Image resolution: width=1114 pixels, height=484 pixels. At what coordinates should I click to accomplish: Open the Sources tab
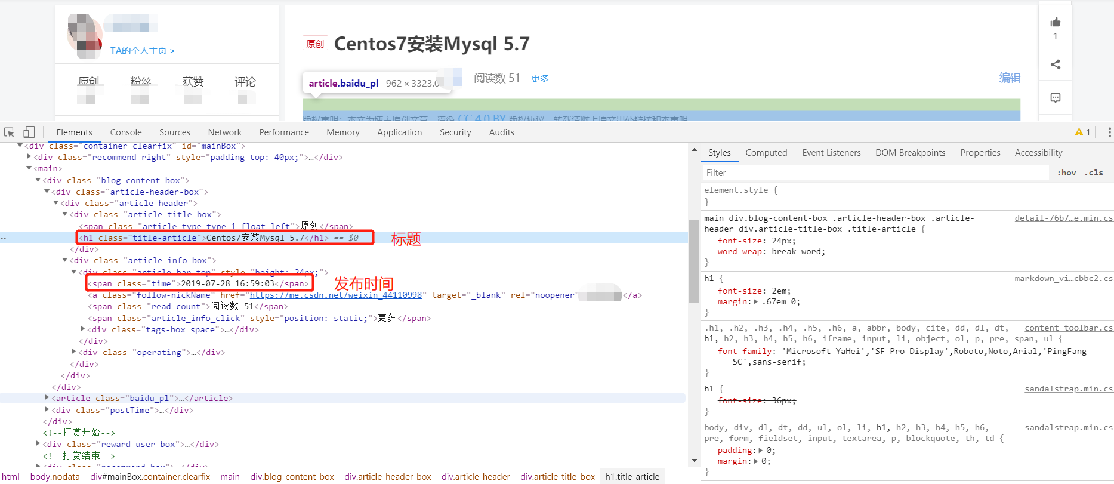click(175, 132)
